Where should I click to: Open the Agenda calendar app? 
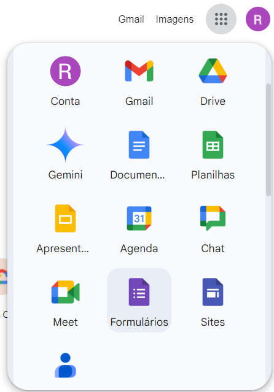(139, 229)
